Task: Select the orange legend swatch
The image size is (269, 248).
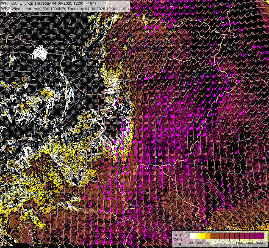Action: click(x=207, y=236)
